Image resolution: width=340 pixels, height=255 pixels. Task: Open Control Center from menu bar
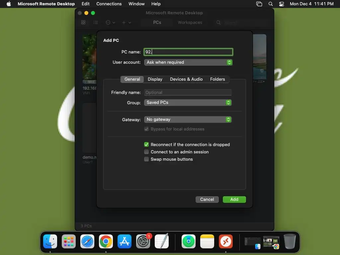click(x=282, y=4)
